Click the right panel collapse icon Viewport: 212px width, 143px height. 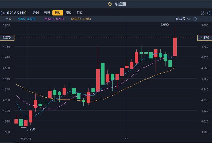(x=209, y=13)
